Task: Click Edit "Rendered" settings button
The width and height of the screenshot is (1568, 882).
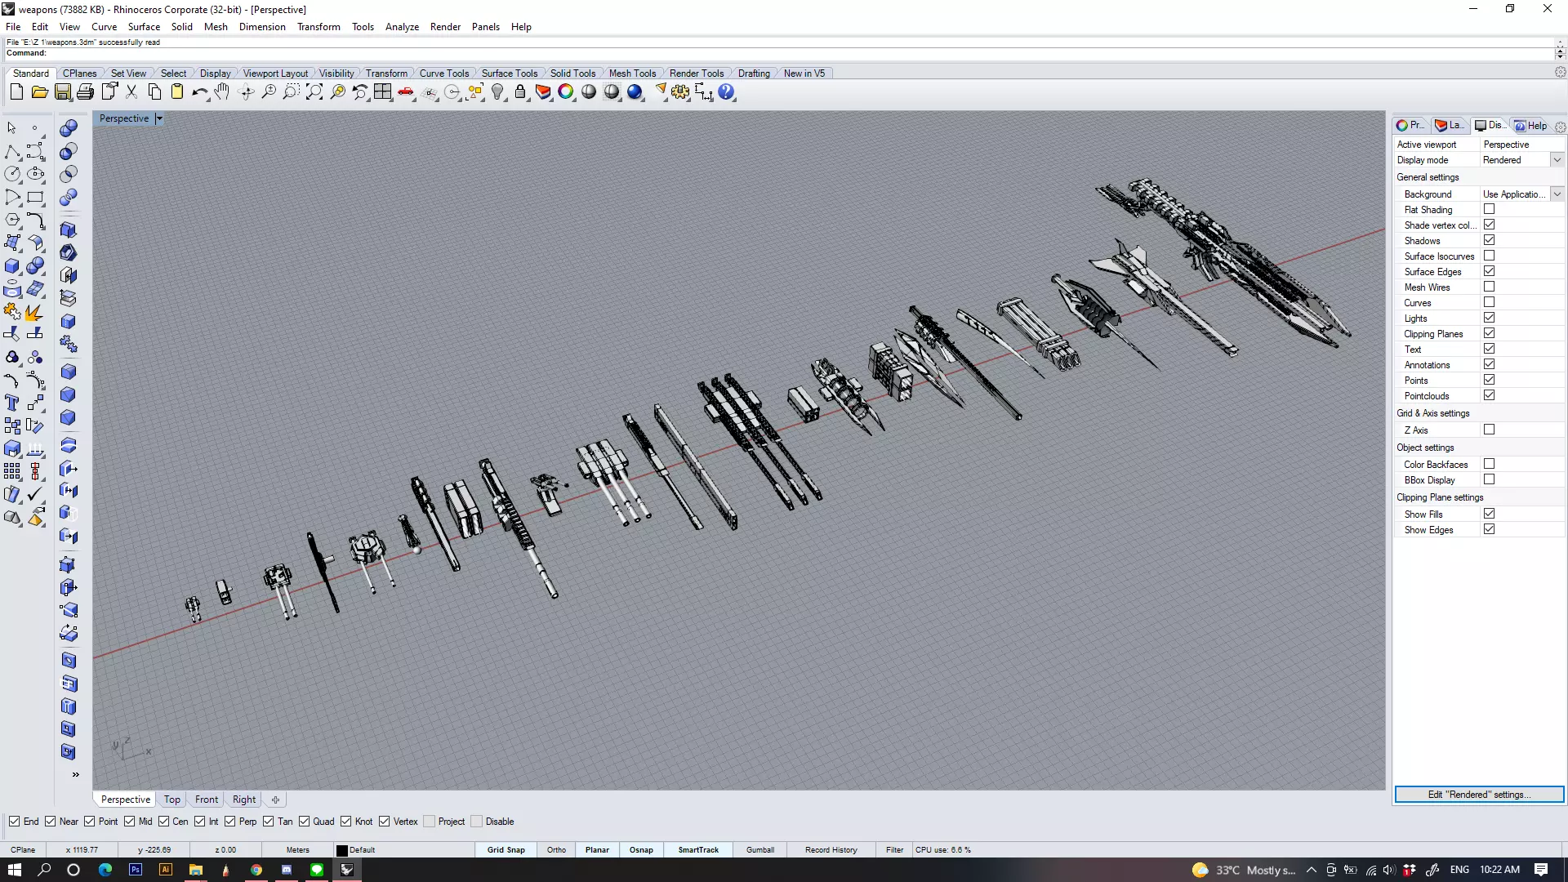Action: click(x=1478, y=795)
